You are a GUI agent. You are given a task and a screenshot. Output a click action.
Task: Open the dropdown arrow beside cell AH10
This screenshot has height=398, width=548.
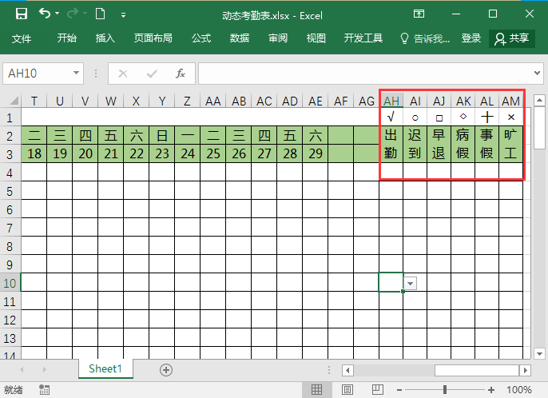click(x=411, y=284)
